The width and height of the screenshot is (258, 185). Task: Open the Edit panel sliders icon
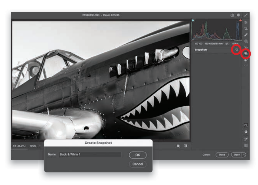(246, 23)
